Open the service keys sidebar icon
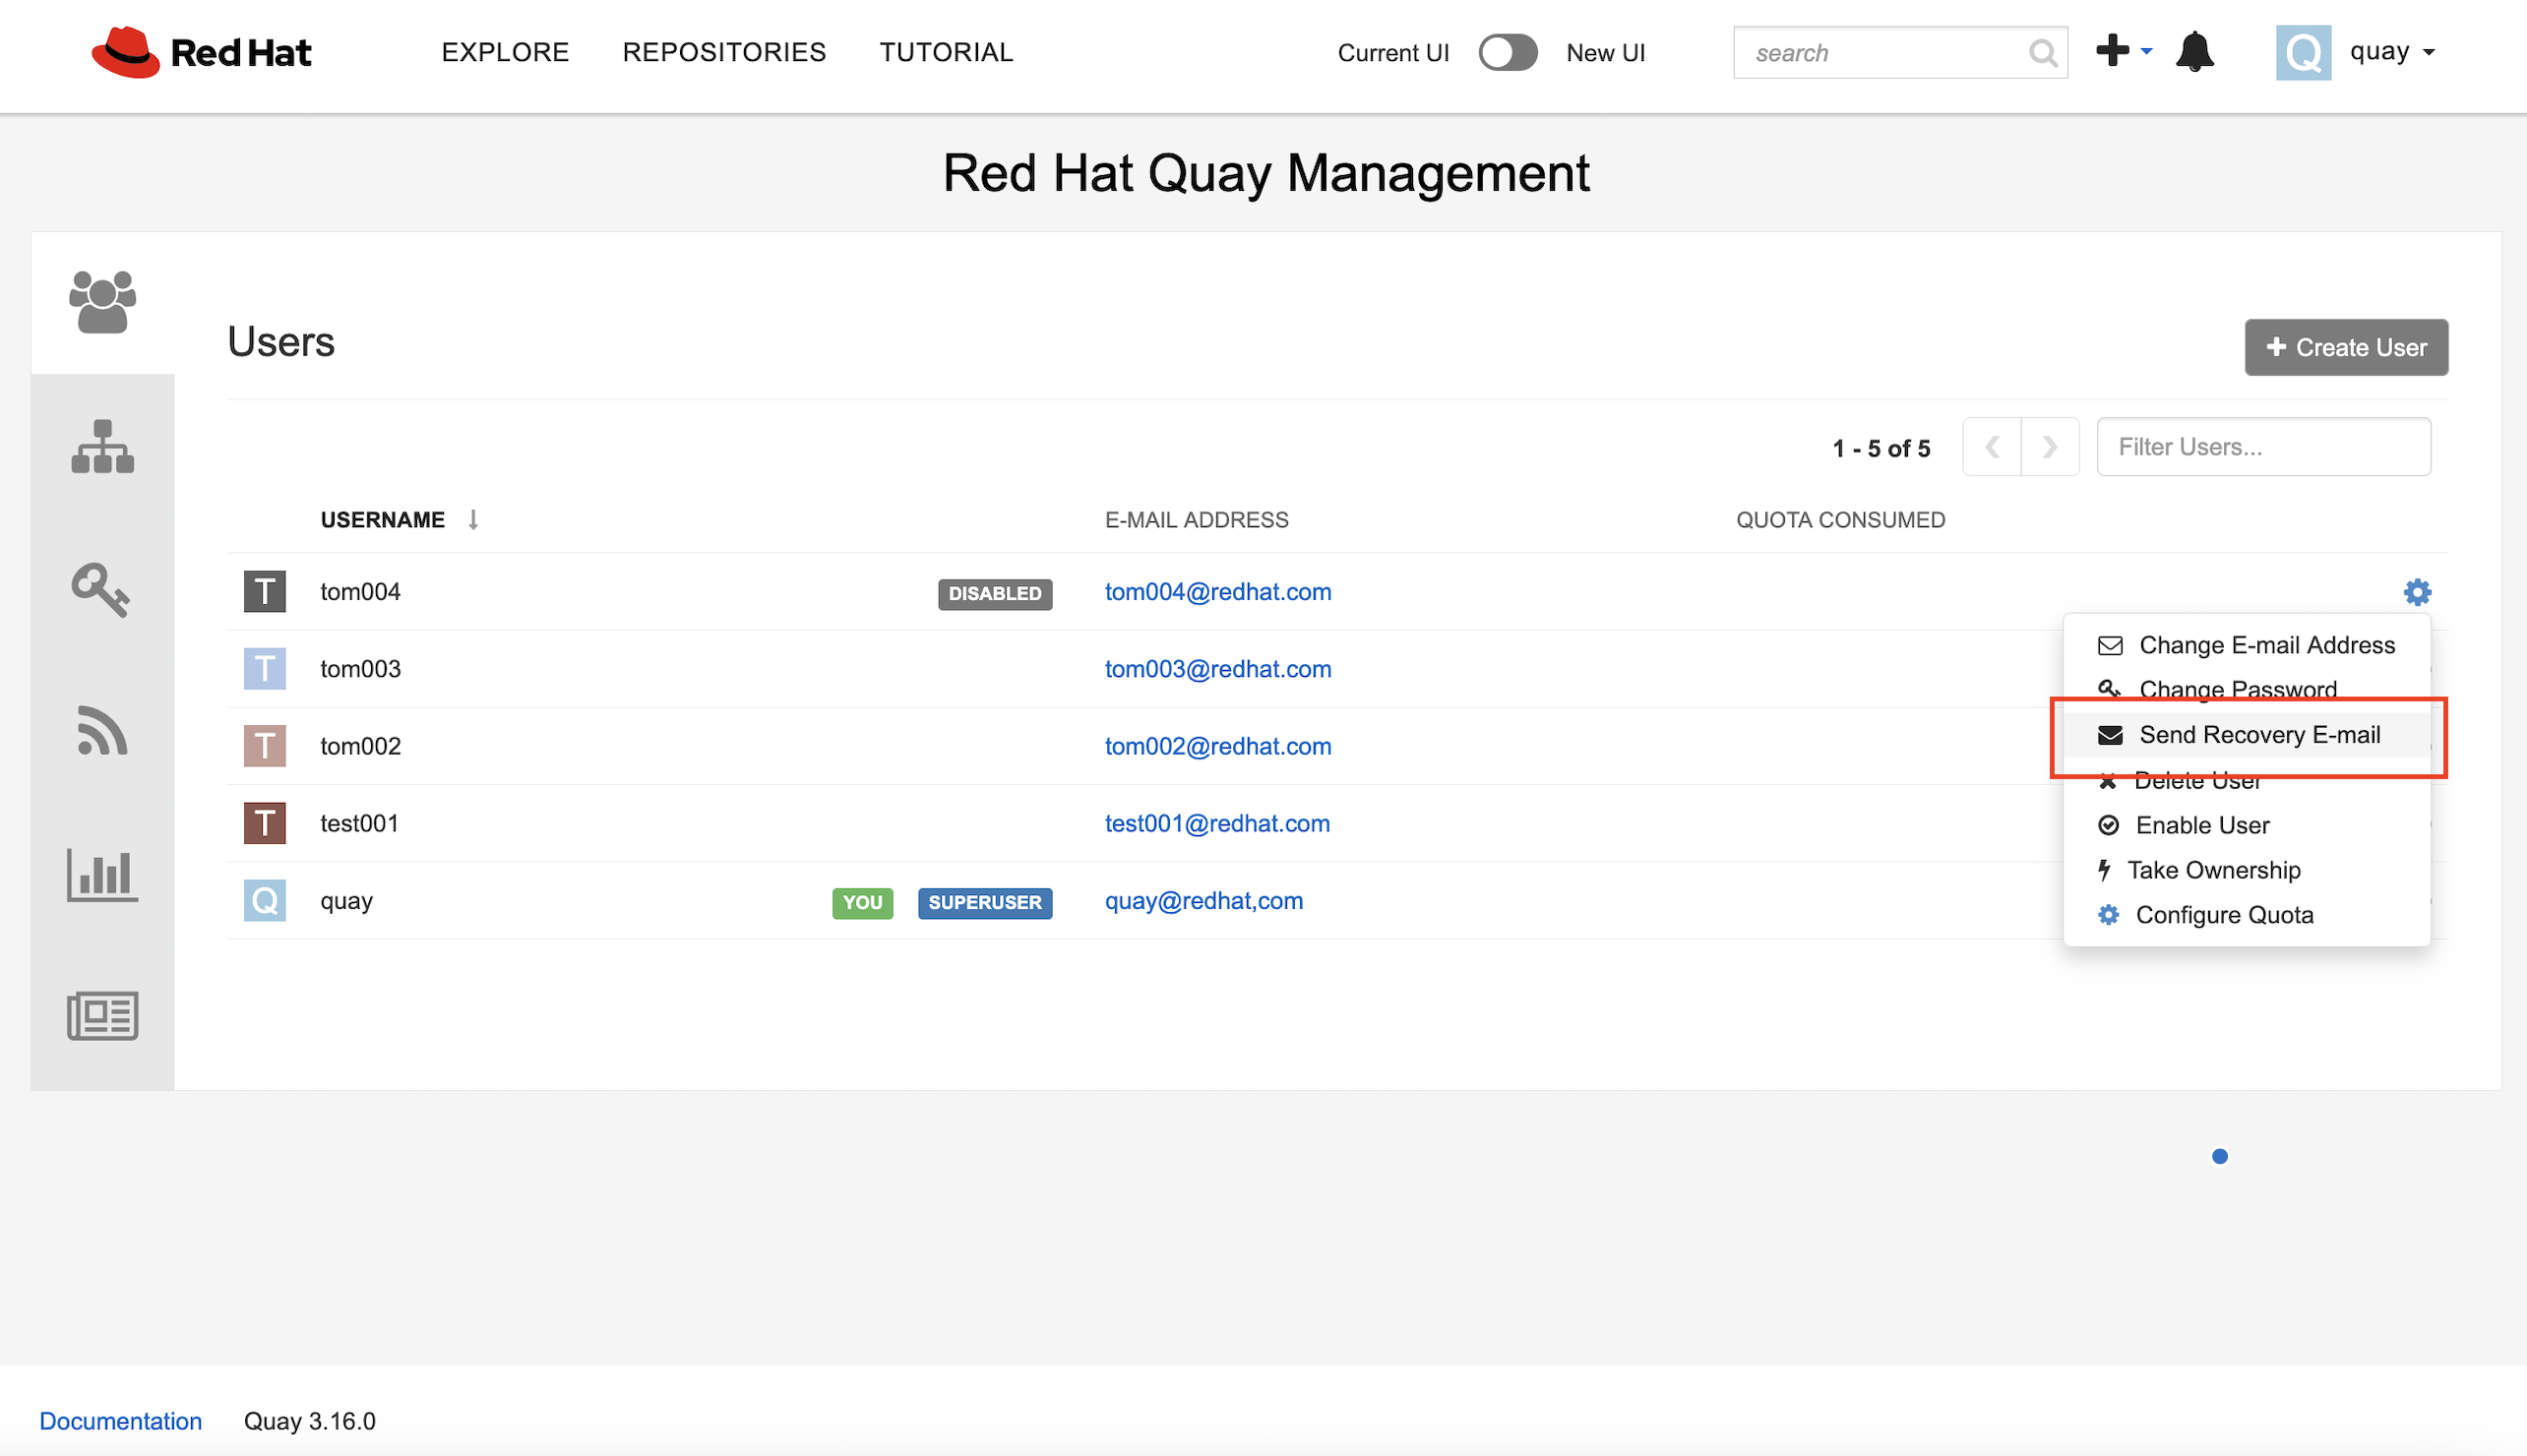The image size is (2527, 1456). tap(102, 590)
